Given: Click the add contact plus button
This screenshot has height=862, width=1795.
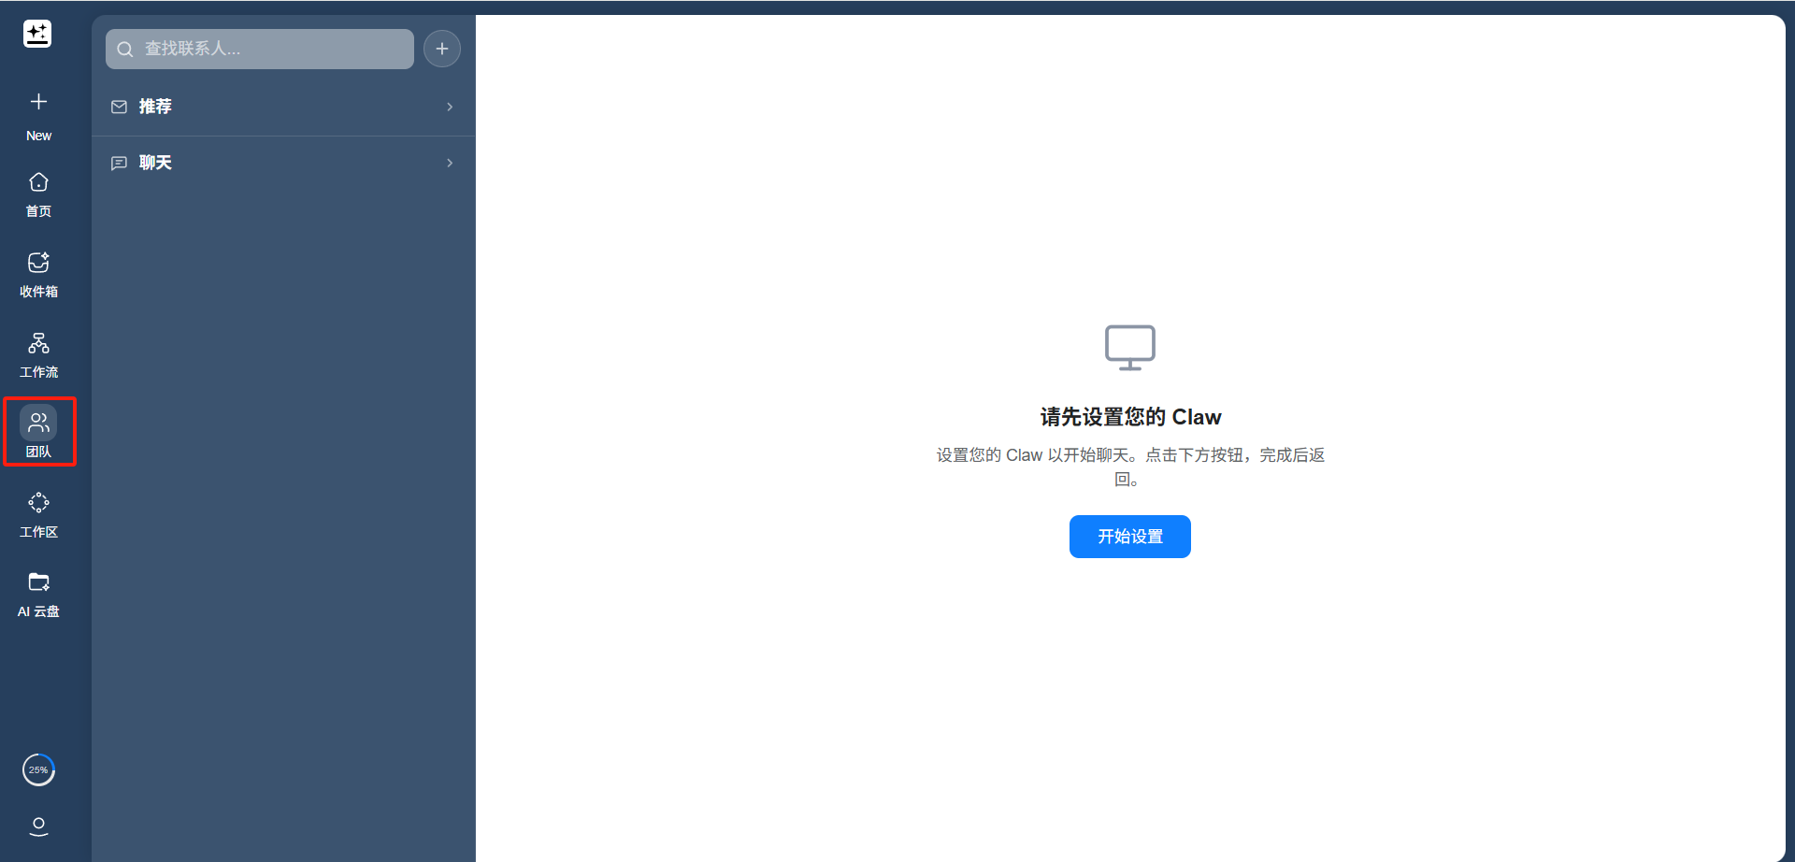Looking at the screenshot, I should (x=442, y=49).
